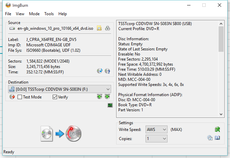Close the ImgBurn window
This screenshot has height=158, width=230.
click(x=220, y=5)
